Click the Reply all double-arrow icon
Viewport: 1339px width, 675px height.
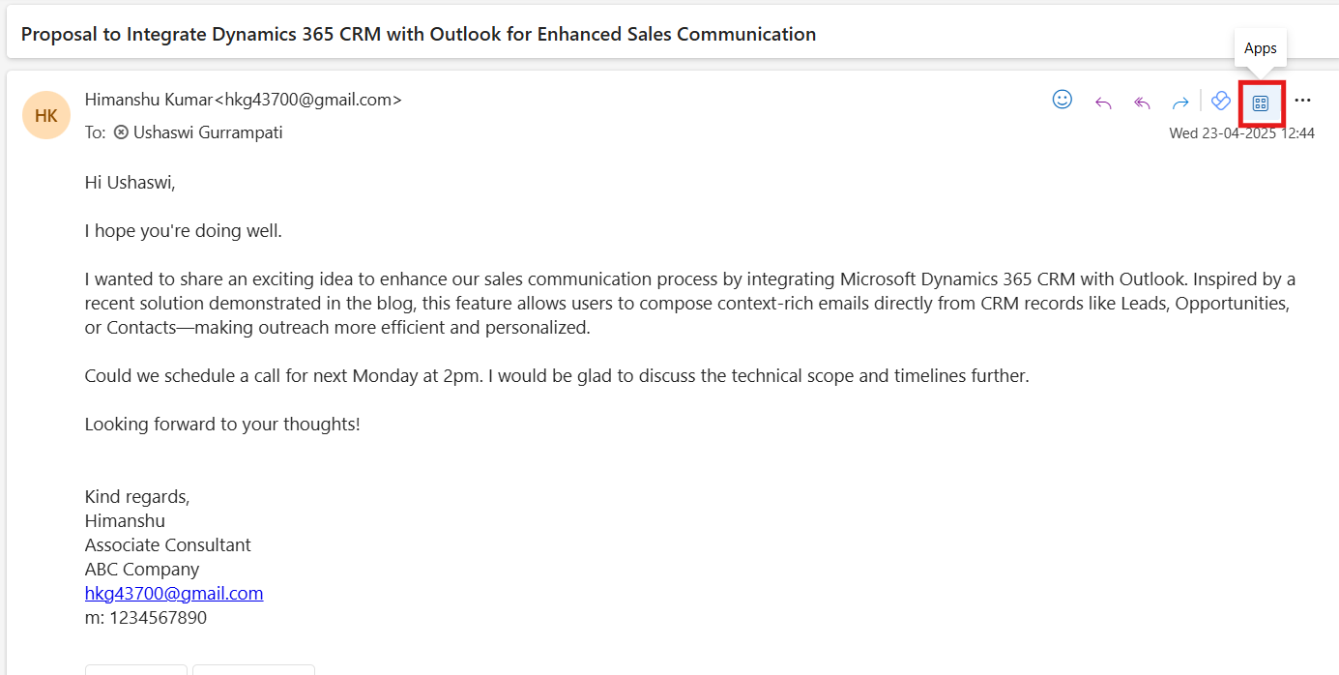click(x=1142, y=103)
